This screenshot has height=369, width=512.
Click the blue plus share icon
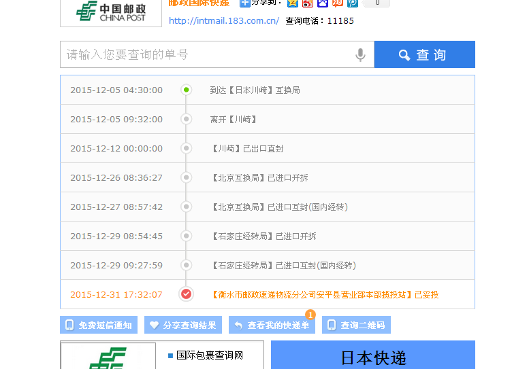(x=244, y=3)
